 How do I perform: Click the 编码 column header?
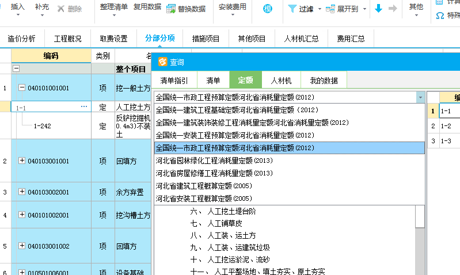(x=51, y=56)
